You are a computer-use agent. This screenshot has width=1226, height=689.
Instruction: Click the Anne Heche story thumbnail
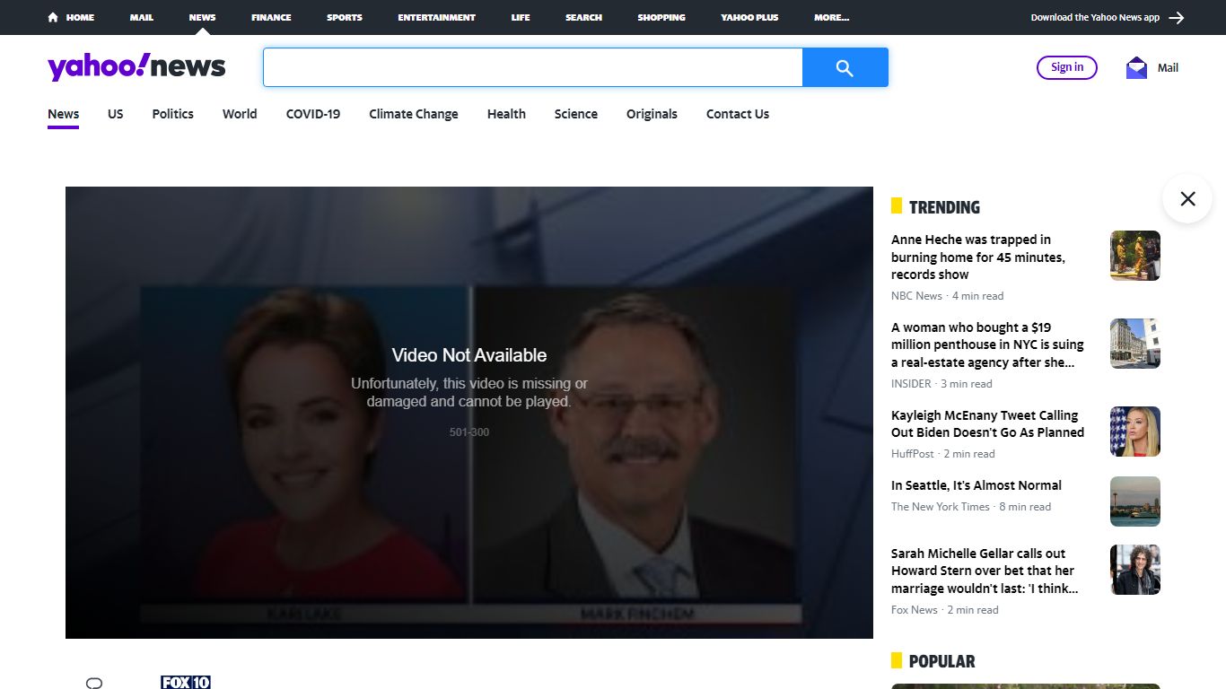(1135, 256)
